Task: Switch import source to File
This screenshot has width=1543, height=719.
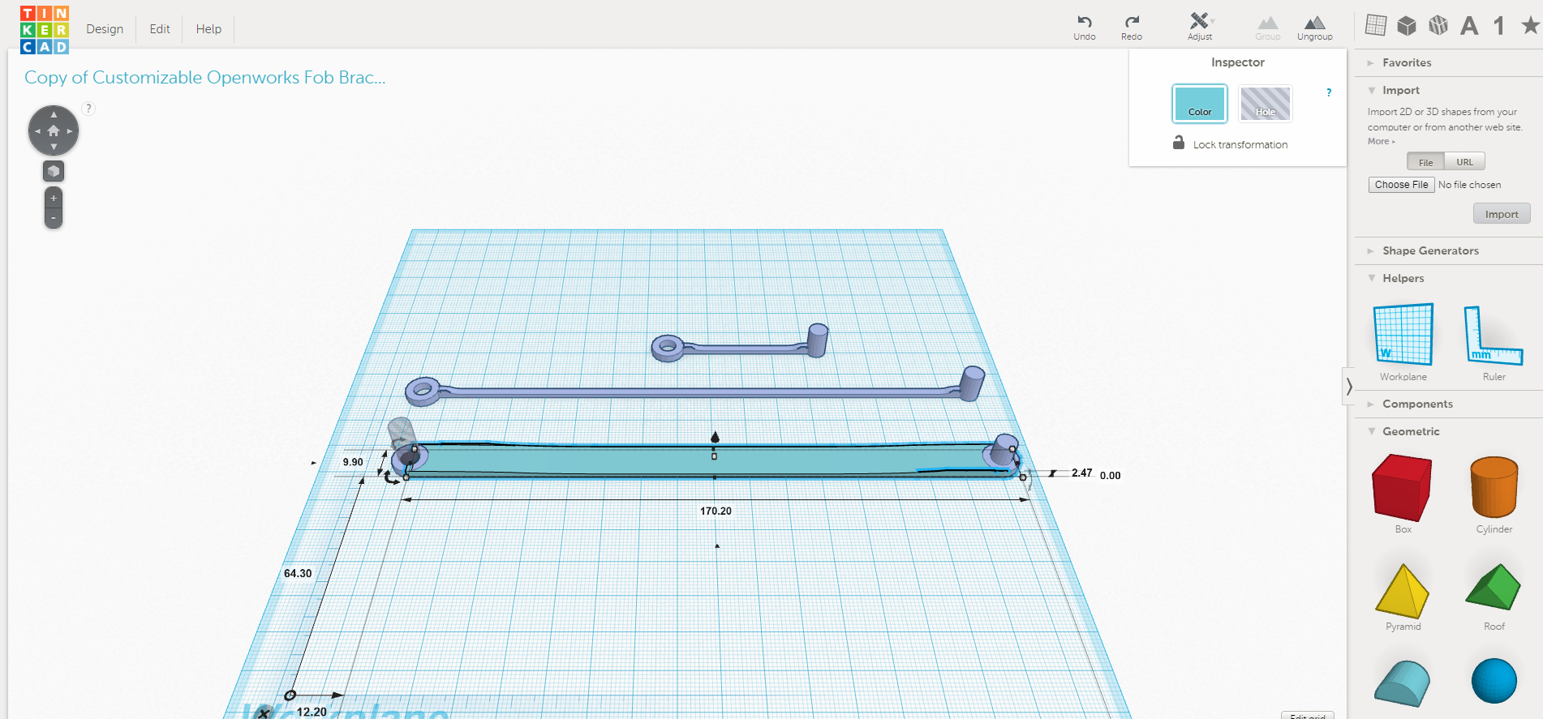Action: (x=1425, y=162)
